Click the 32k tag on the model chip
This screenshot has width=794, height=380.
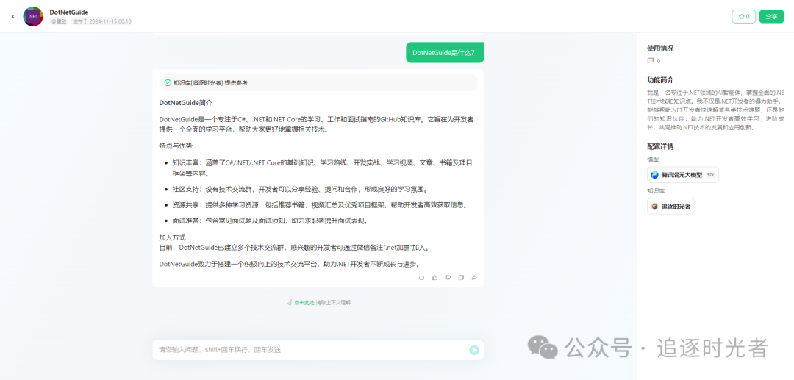[x=710, y=175]
